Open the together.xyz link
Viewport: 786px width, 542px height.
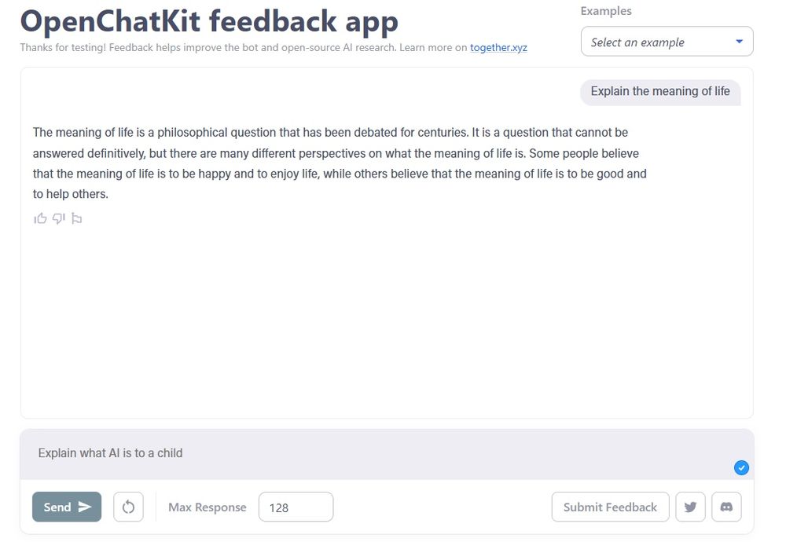pos(498,47)
